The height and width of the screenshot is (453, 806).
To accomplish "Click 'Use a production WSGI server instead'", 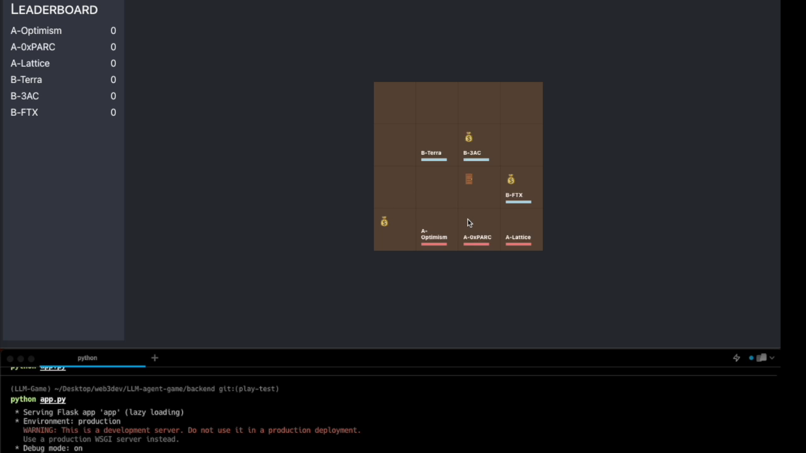I will point(101,439).
